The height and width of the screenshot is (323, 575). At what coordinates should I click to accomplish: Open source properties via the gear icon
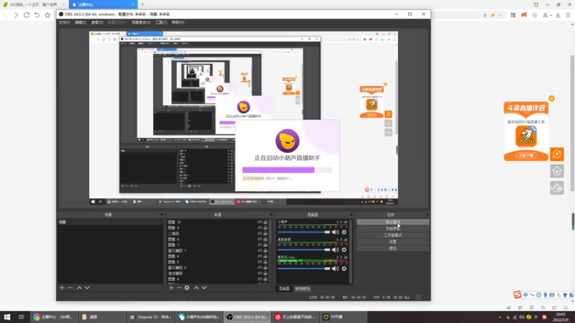pos(187,288)
